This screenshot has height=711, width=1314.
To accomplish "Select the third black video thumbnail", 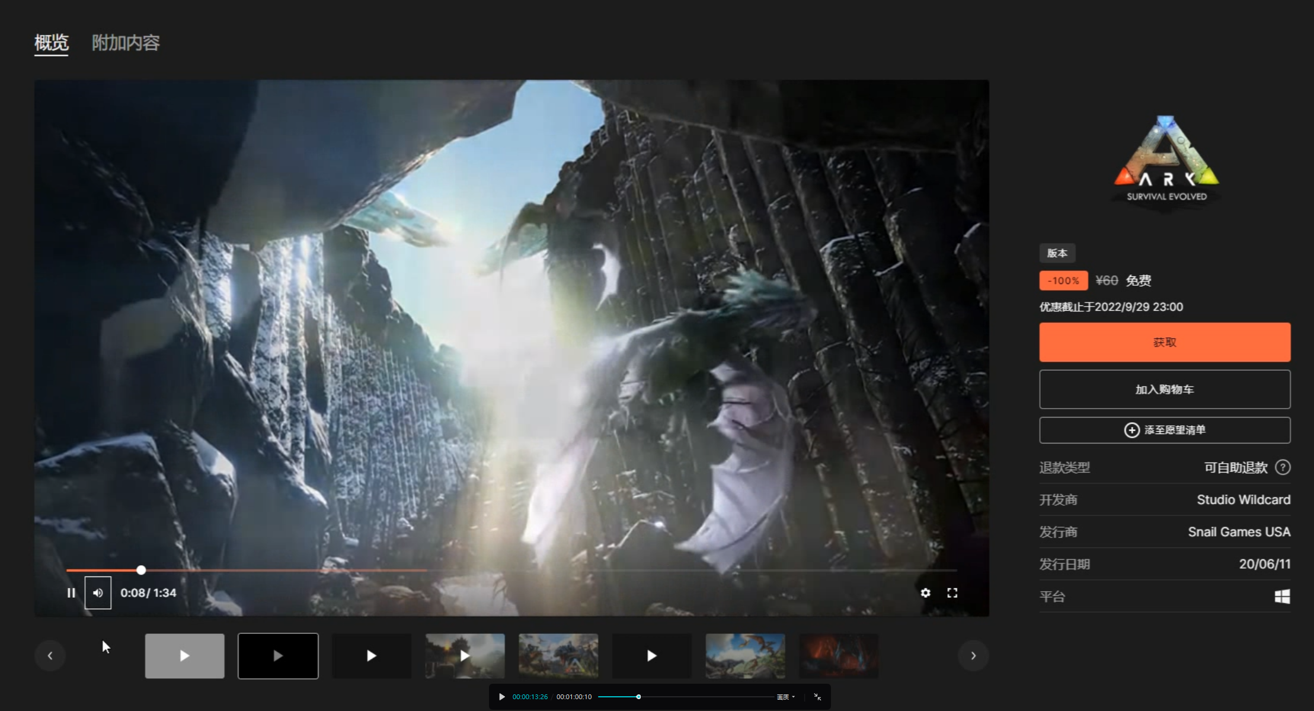I will (372, 655).
